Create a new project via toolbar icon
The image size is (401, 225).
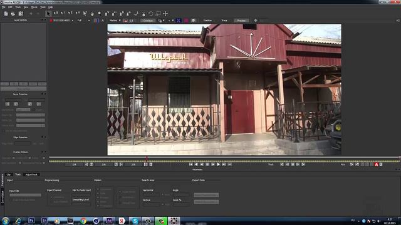6,14
